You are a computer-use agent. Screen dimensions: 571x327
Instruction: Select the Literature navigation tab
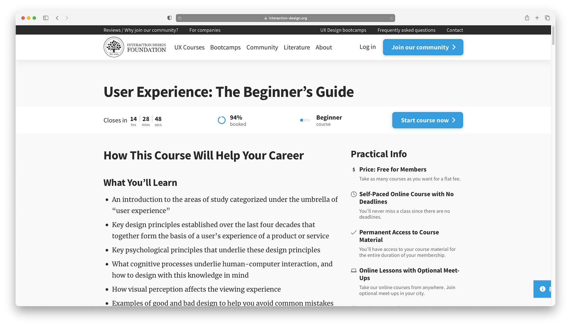pos(297,47)
